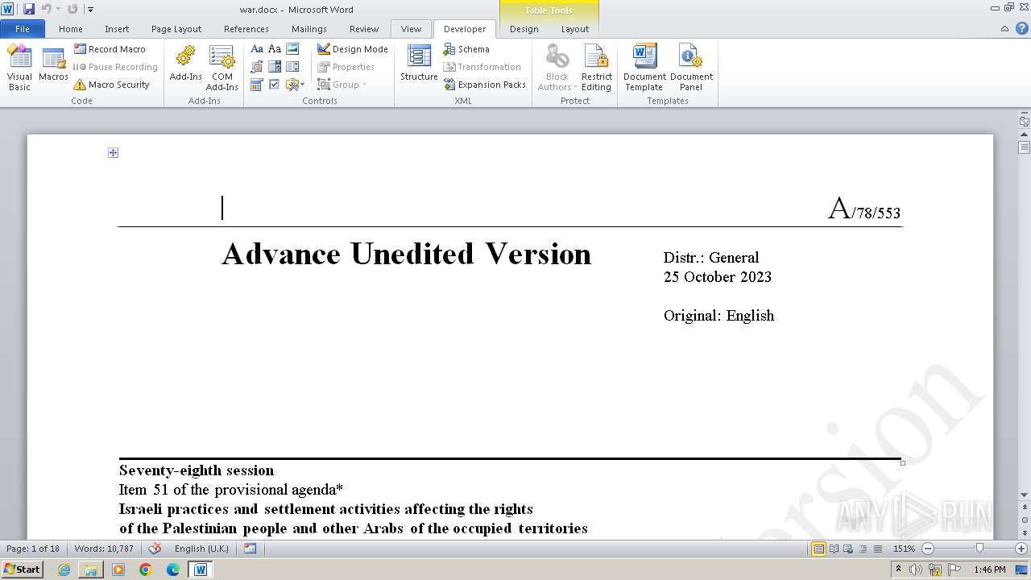This screenshot has width=1031, height=580.
Task: Switch to the Home tab
Action: tap(71, 29)
